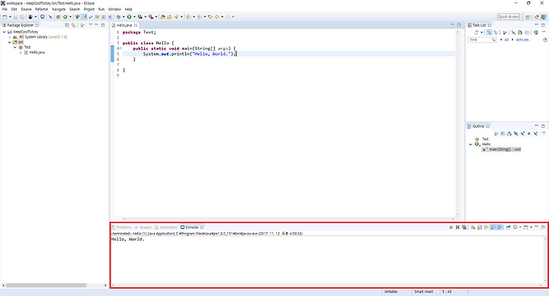Open the Source menu

[x=26, y=9]
